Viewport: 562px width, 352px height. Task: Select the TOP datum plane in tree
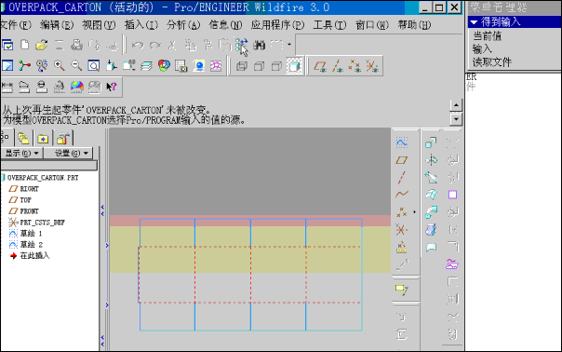(x=25, y=200)
